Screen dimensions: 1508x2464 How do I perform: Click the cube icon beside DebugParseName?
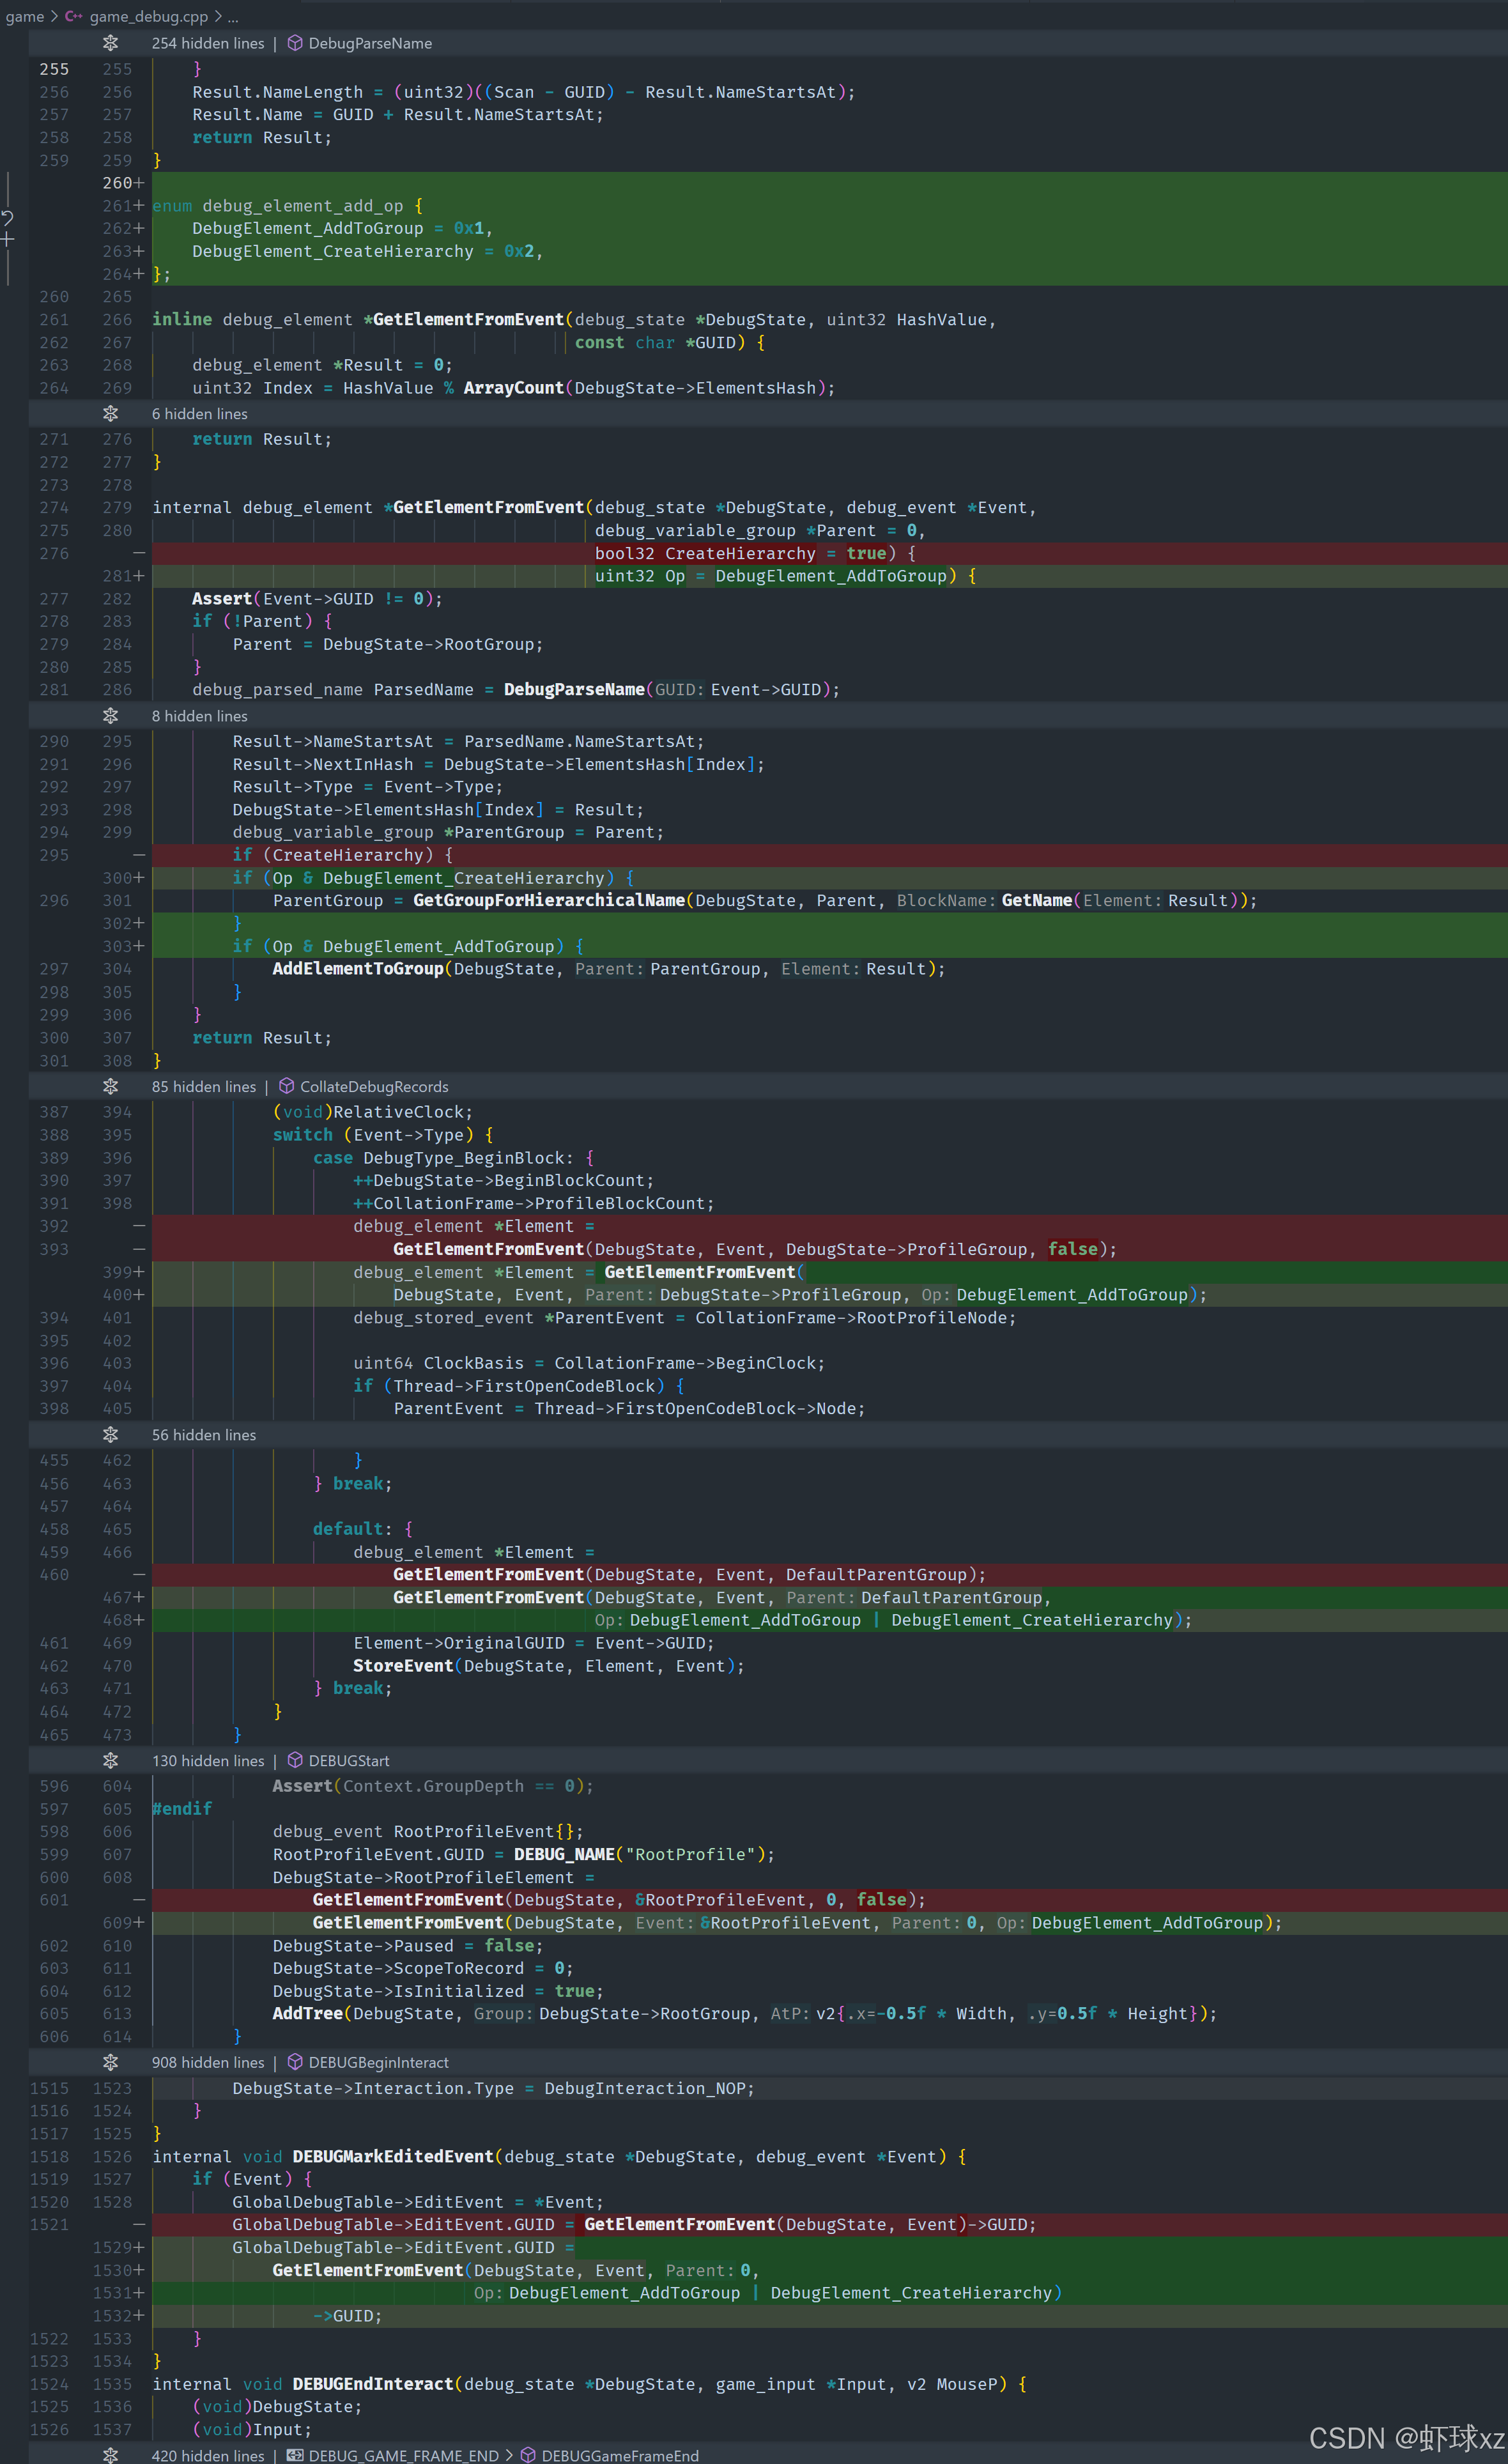tap(295, 43)
